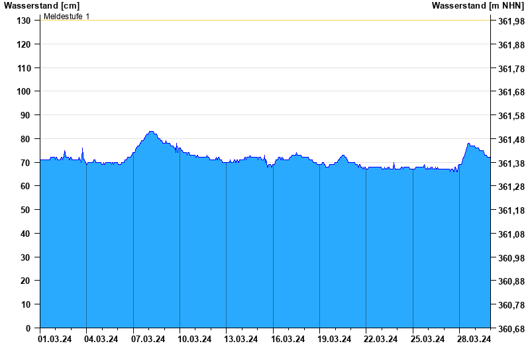The width and height of the screenshot is (530, 364).
Task: Select the 360,68 value on the right axis
Action: click(510, 329)
